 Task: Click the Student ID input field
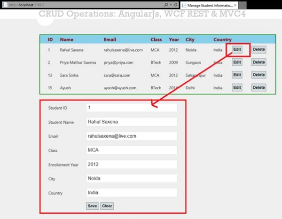click(x=132, y=108)
